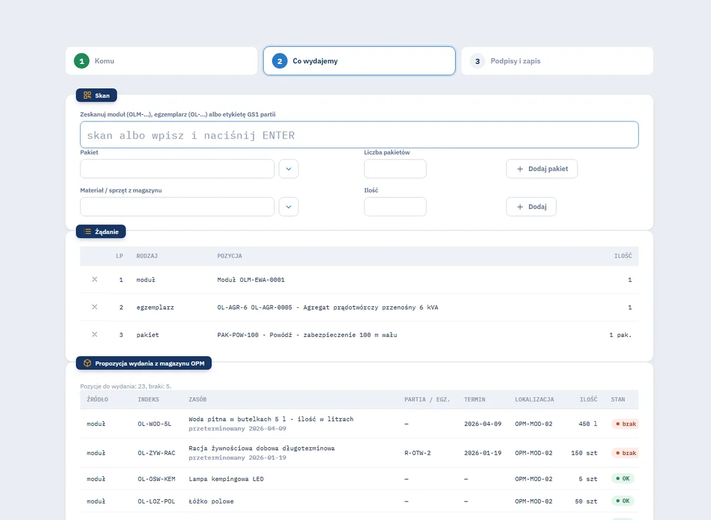Go to step 1 Komu
The width and height of the screenshot is (711, 520).
pyautogui.click(x=162, y=61)
